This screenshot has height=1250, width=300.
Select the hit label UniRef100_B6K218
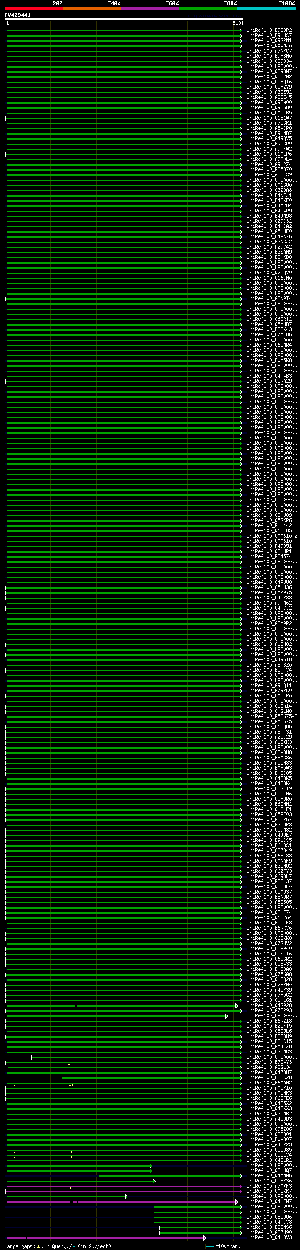pos(269,1021)
